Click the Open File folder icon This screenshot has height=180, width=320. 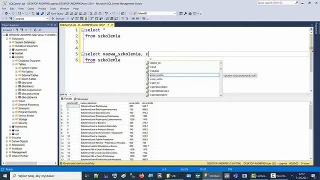pos(33,13)
